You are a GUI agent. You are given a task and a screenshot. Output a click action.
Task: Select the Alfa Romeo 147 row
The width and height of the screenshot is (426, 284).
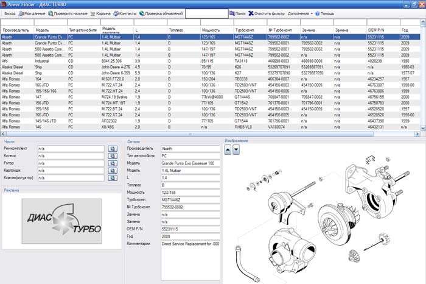point(211,97)
